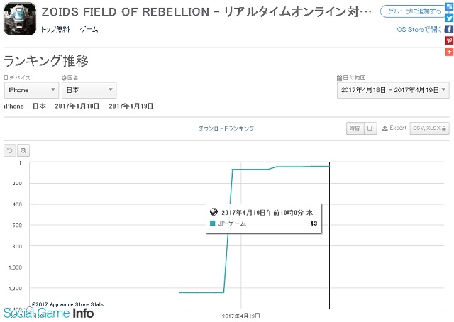Click the chart reset zoom icon

tap(9, 150)
